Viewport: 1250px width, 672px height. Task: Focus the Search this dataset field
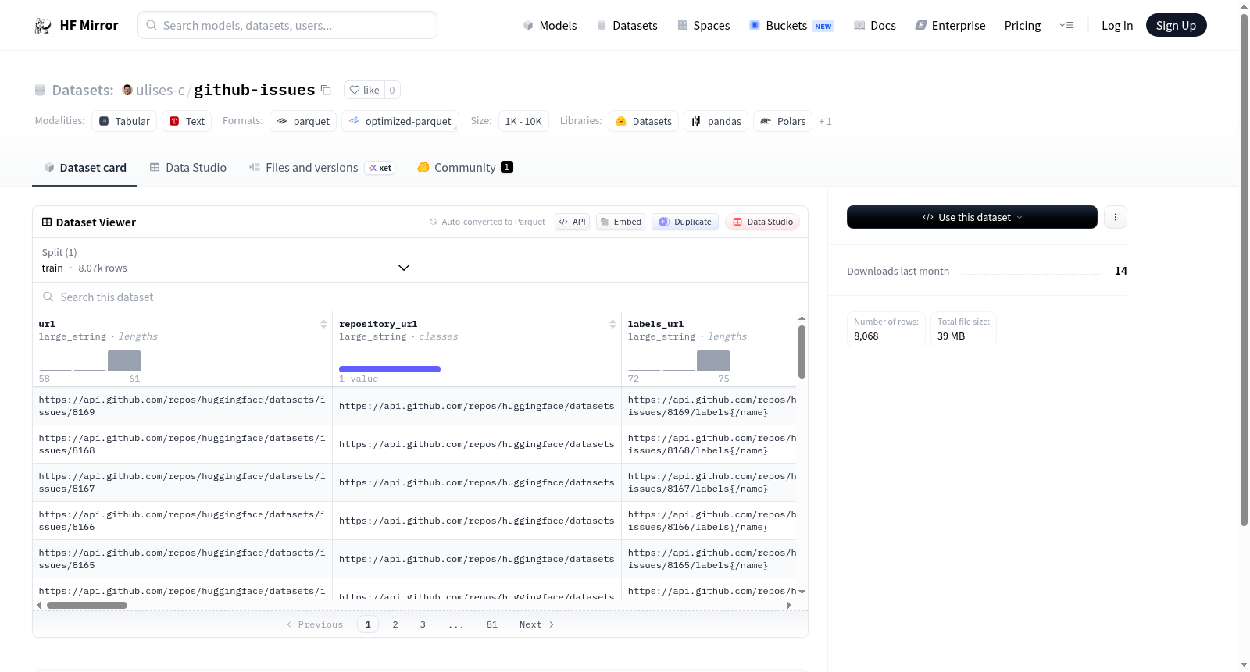[x=420, y=297]
